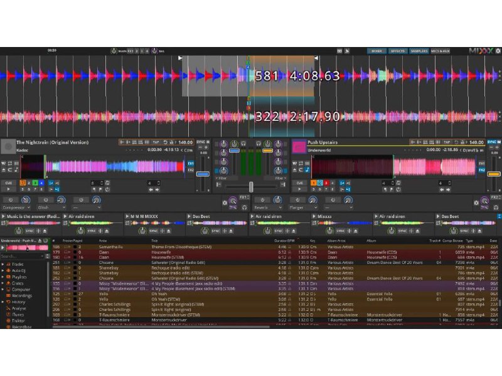This screenshot has height=376, width=502.
Task: Select Analyze in the library sidebar
Action: coord(19,308)
